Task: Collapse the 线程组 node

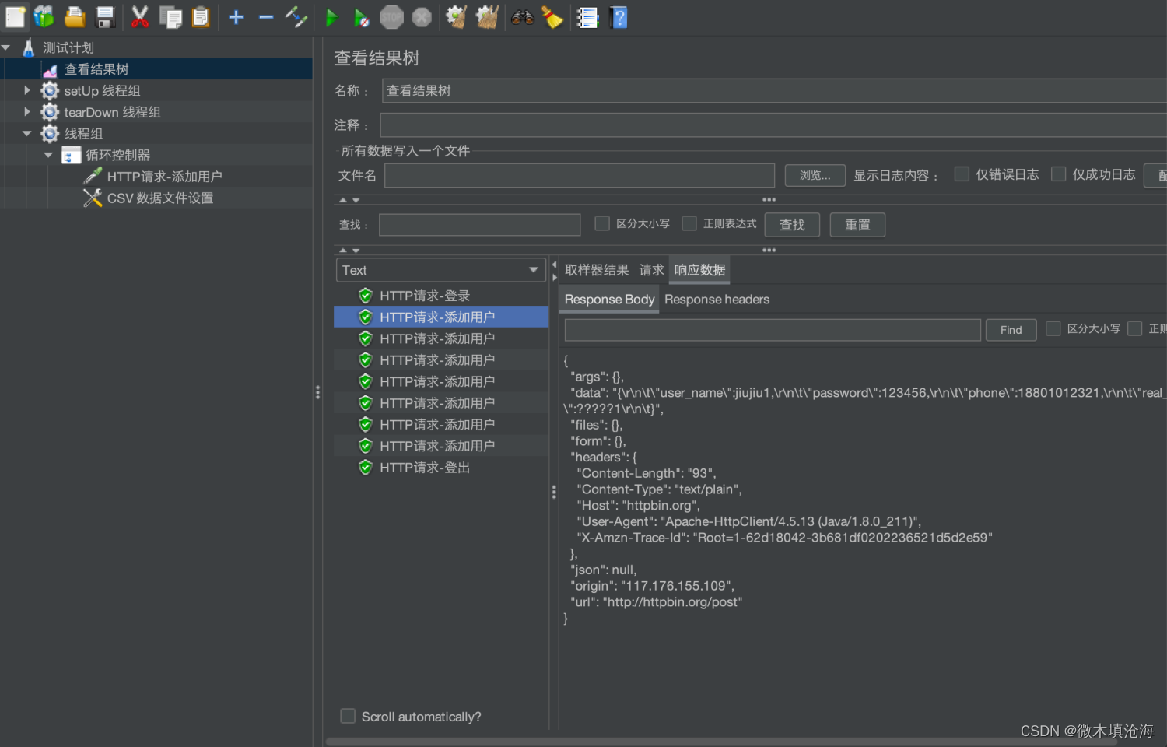Action: coord(27,133)
